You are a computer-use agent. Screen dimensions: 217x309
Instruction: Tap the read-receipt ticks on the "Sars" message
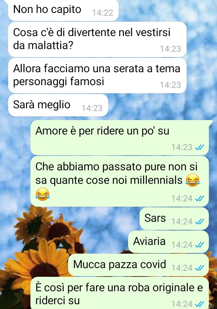click(x=199, y=222)
